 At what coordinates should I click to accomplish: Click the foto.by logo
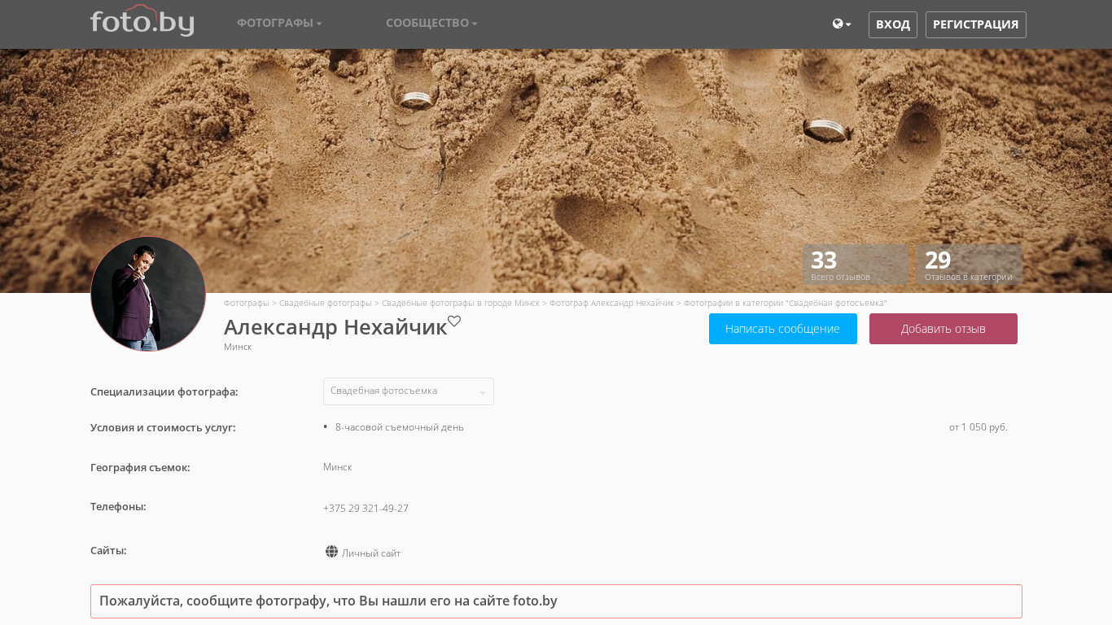tap(142, 22)
